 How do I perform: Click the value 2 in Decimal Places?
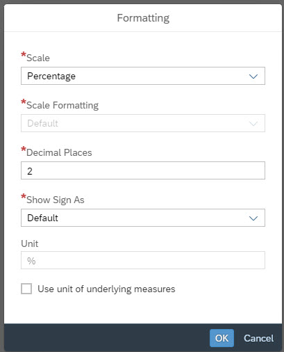(30, 171)
